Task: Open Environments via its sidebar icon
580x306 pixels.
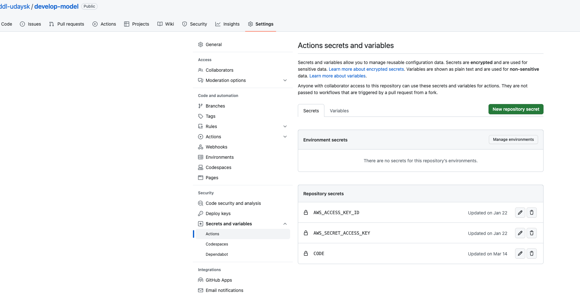Action: 201,157
